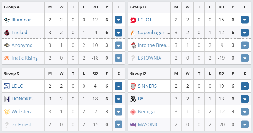Click the MASONIC purple logo icon
This screenshot has height=133, width=253.
tap(133, 125)
